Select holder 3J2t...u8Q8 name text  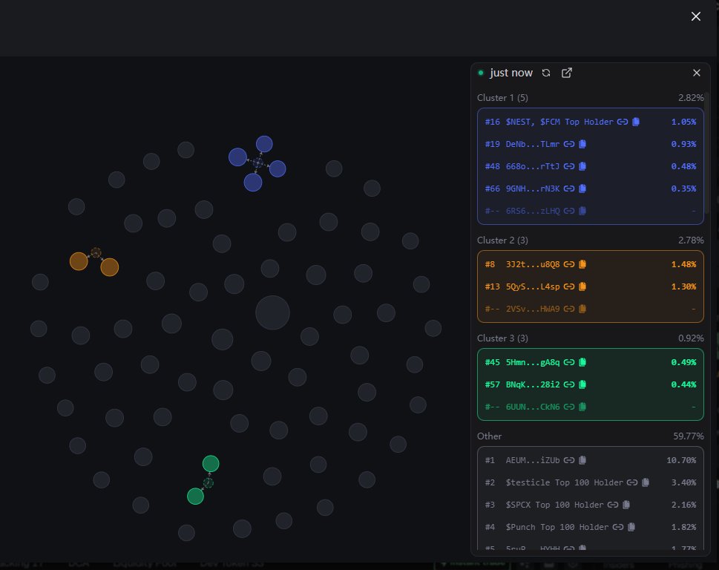(532, 264)
